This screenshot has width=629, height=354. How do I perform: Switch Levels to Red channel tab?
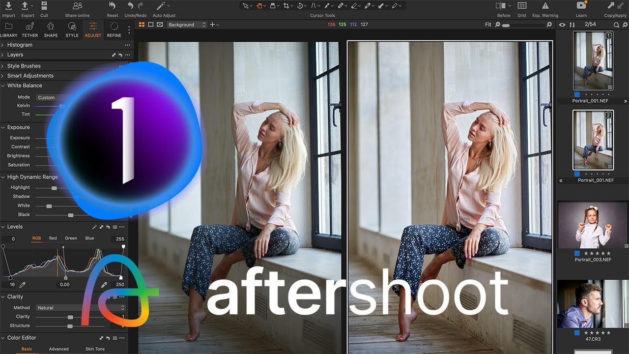53,238
